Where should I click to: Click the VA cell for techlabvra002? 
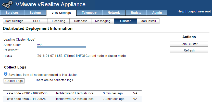135,99
